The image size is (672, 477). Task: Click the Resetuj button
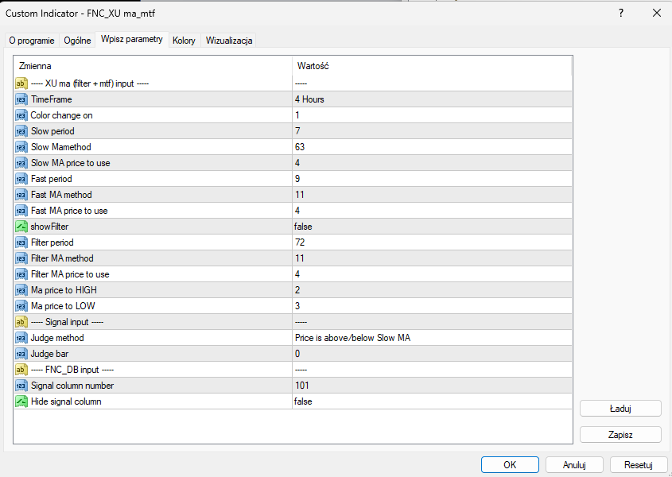point(639,465)
